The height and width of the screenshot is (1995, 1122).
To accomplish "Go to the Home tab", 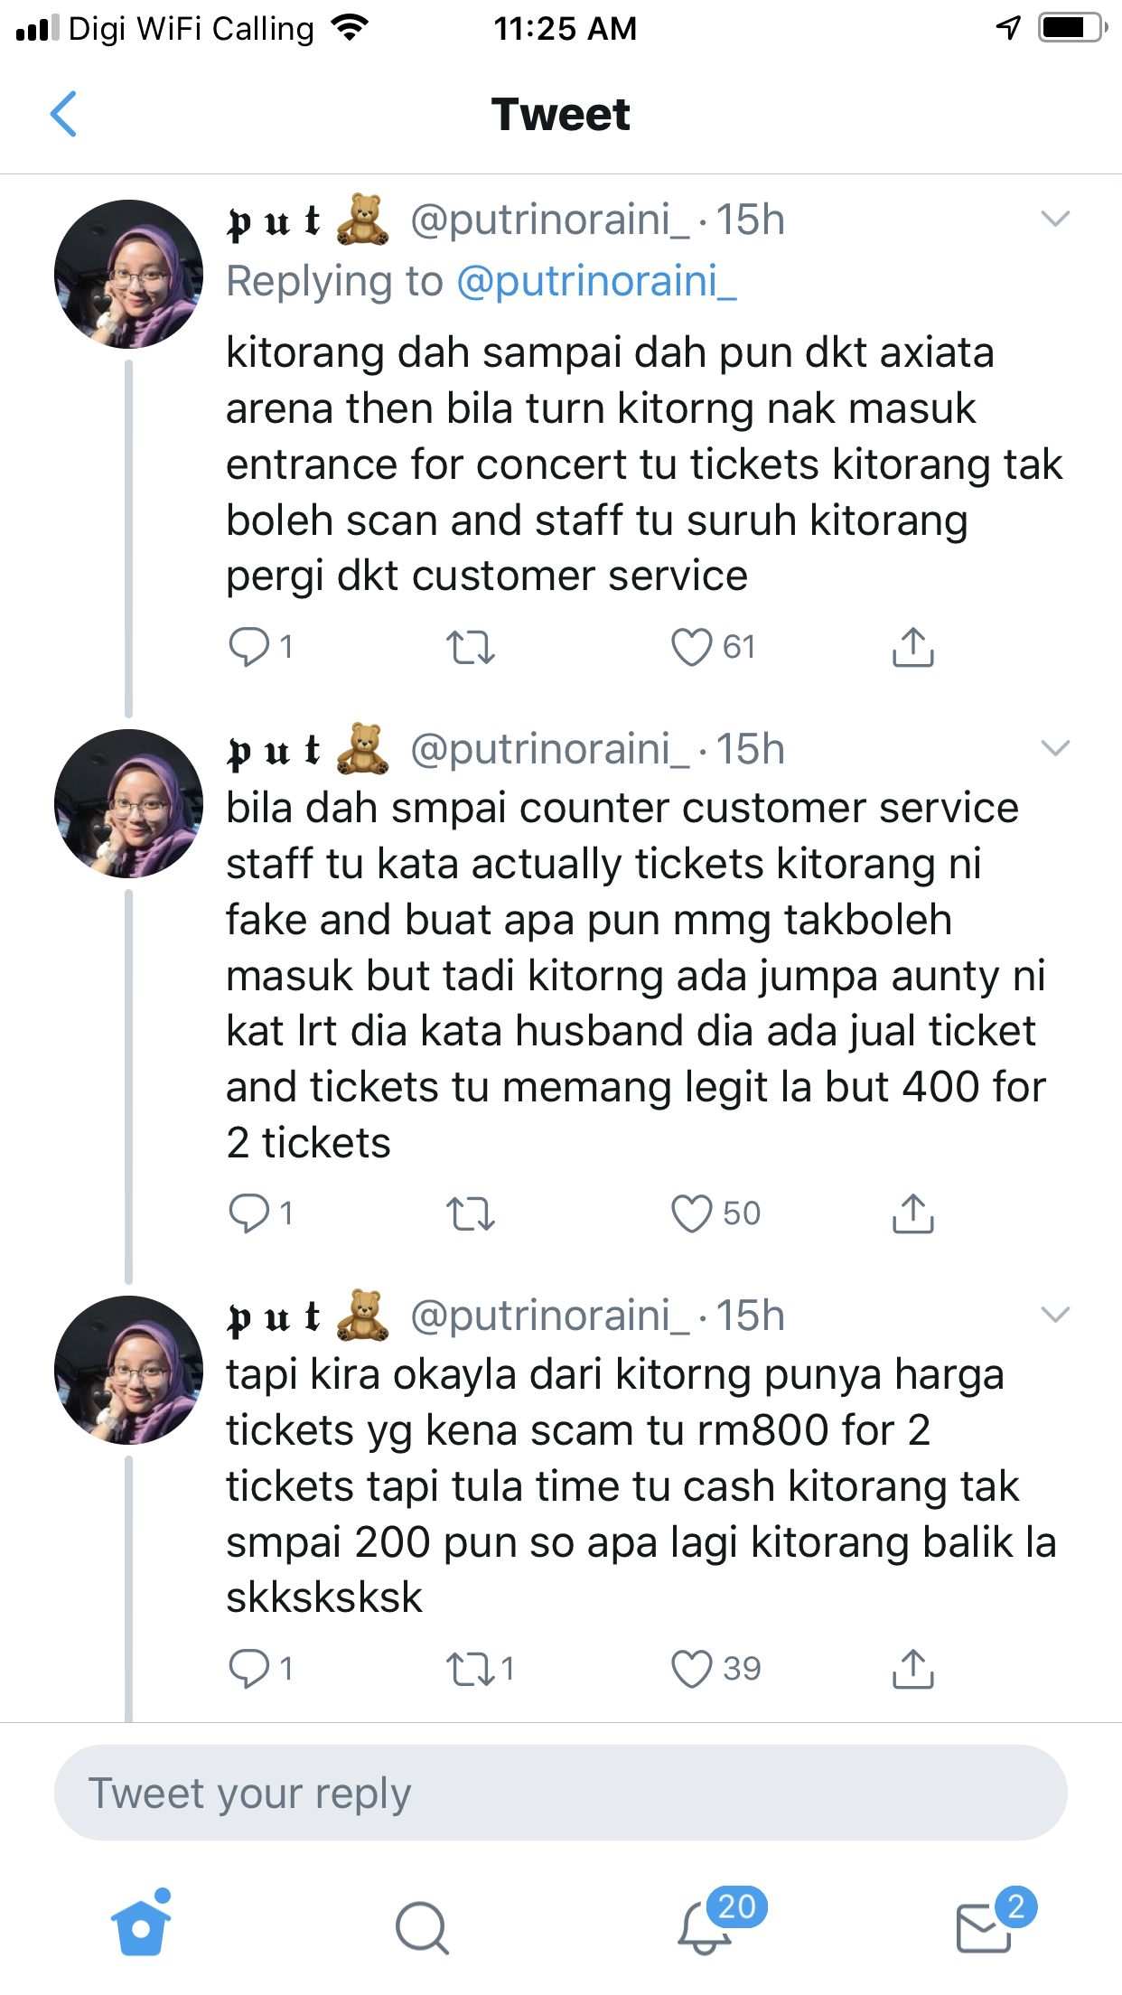I will [x=141, y=1926].
